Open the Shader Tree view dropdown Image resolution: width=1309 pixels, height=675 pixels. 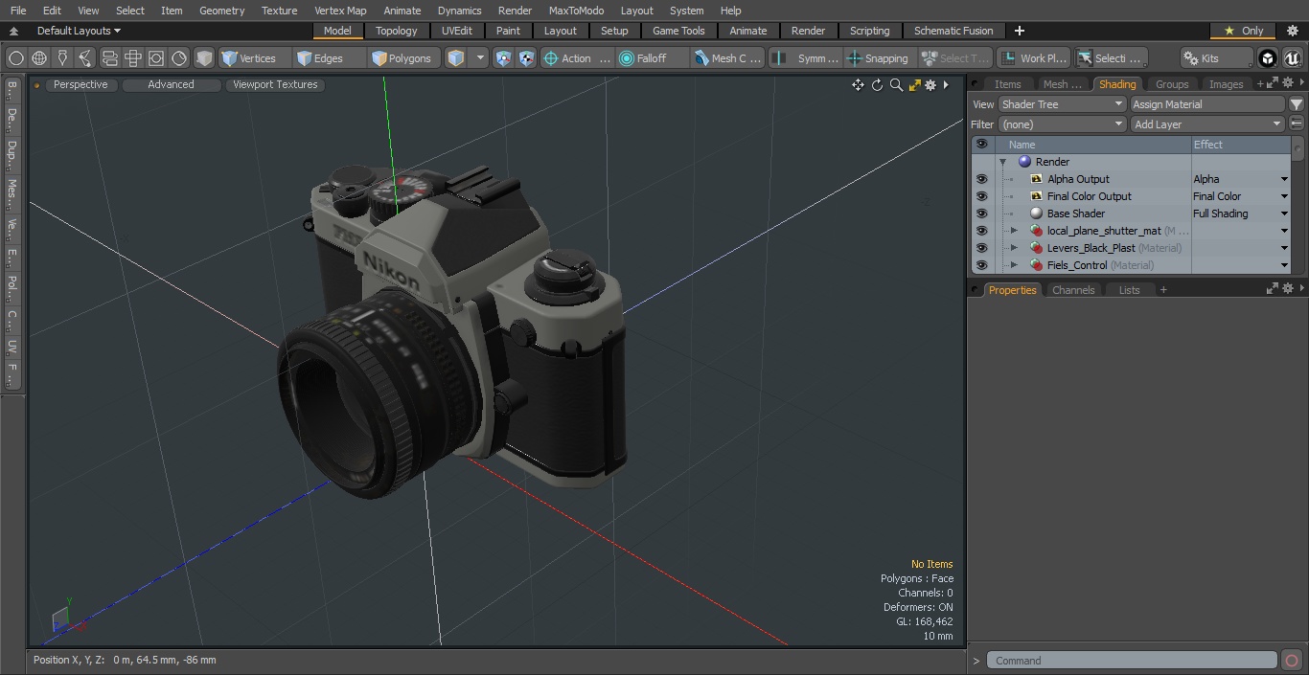pyautogui.click(x=1062, y=104)
